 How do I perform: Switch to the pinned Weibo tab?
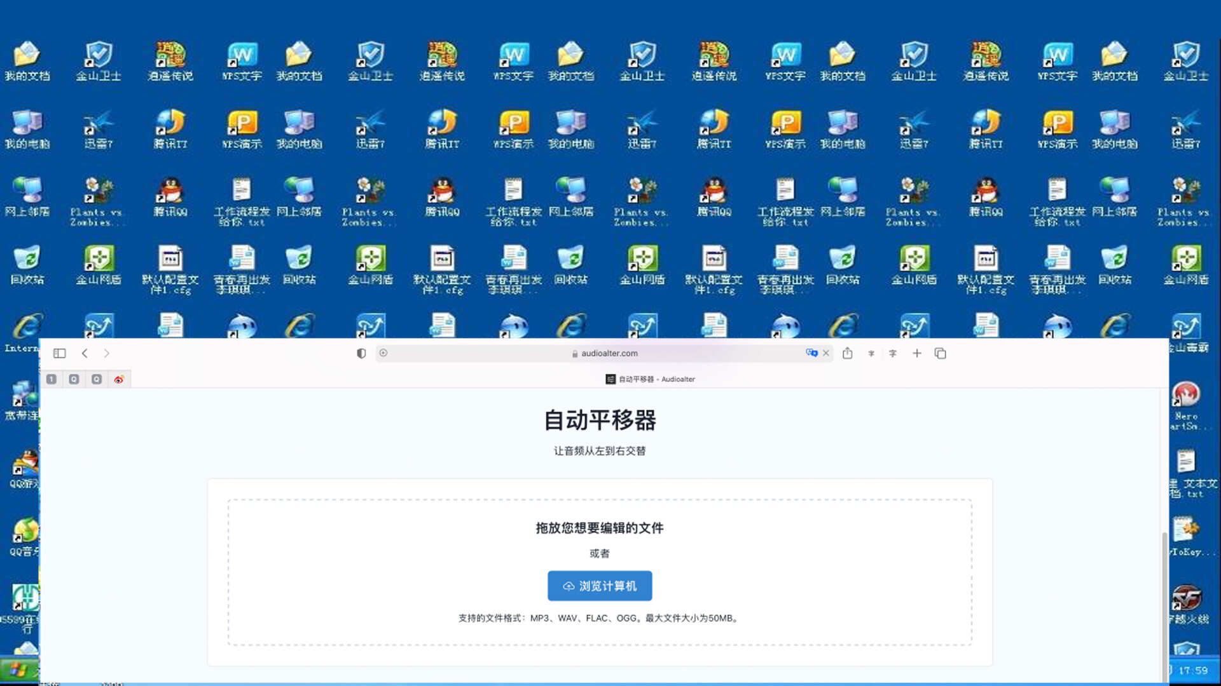click(119, 379)
